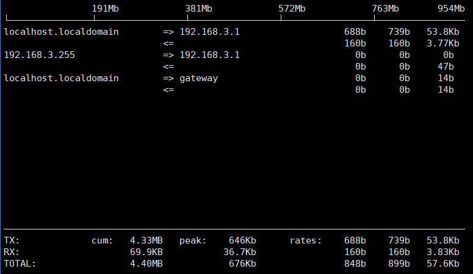Screen dimensions: 473x274
Task: Click the 47b rate value
Action: click(446, 67)
